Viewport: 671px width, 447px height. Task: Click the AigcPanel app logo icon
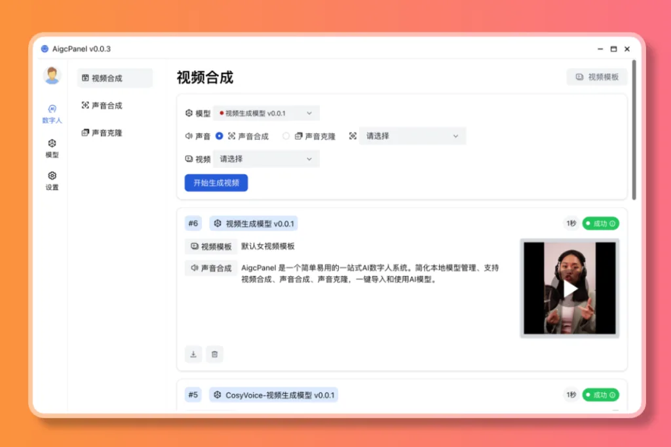click(x=45, y=49)
